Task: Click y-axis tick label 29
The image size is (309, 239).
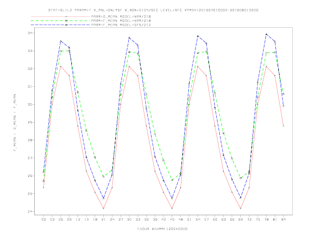Action: click(30, 122)
